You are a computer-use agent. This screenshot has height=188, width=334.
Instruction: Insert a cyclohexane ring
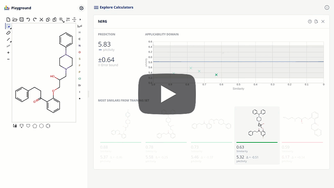41,126
